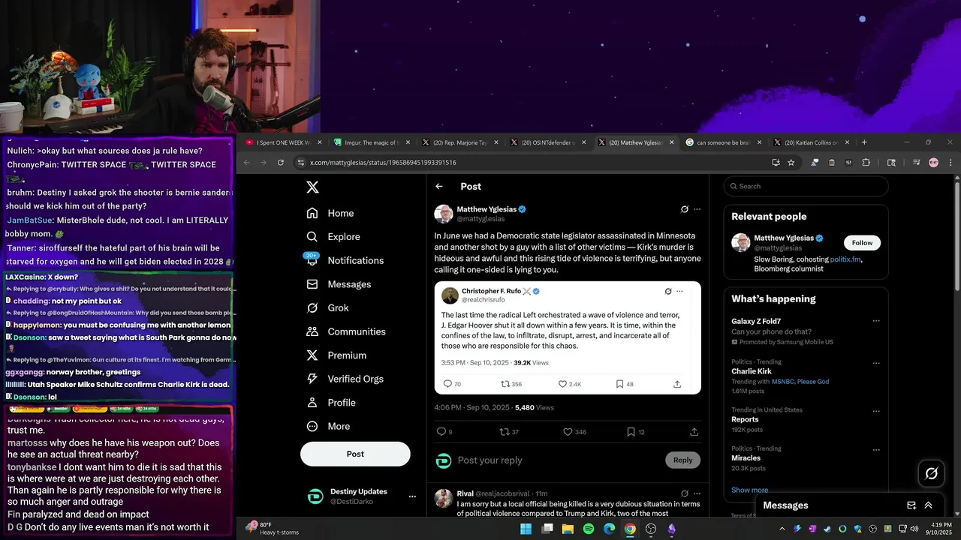This screenshot has height=540, width=961.
Task: Open the Charlie Kirk trending topic
Action: (751, 371)
